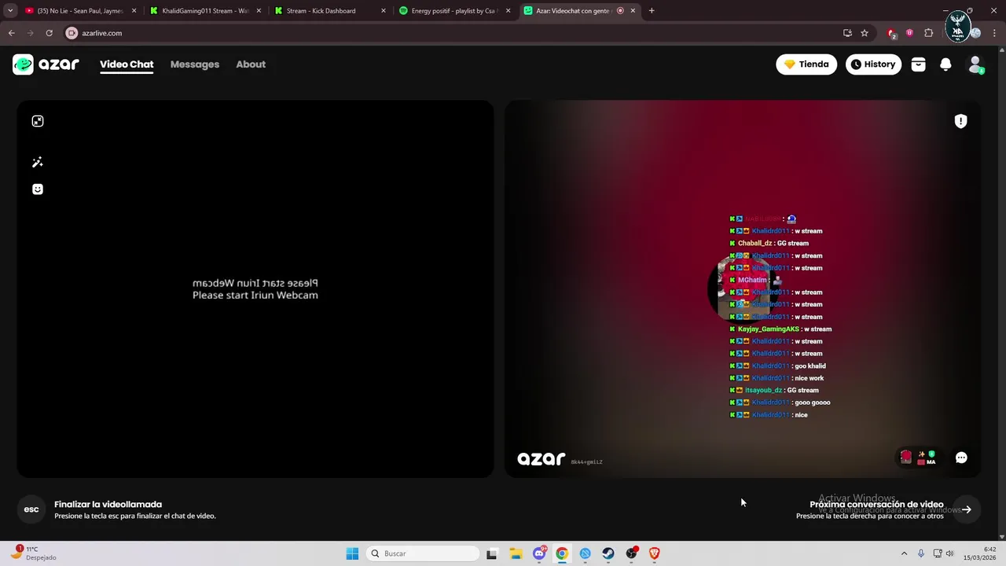Open camera site permissions icon
This screenshot has width=1006, height=566.
click(72, 33)
